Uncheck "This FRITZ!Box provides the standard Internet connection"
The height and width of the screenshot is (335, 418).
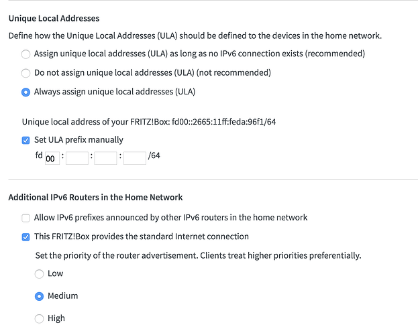pyautogui.click(x=26, y=237)
